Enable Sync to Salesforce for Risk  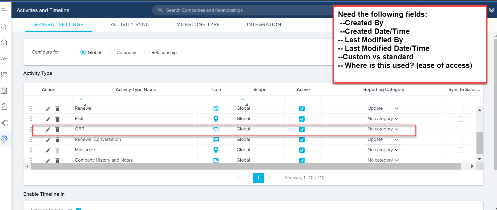(461, 119)
